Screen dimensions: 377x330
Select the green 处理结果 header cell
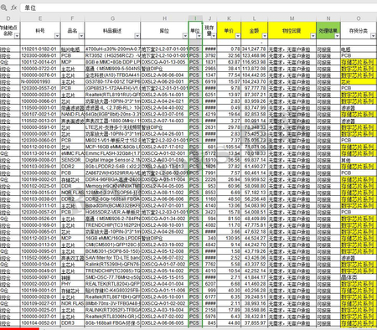pyautogui.click(x=328, y=30)
